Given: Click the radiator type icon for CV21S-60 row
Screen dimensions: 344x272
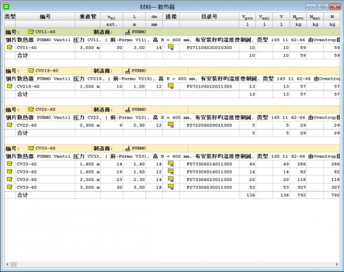Looking at the screenshot, I should 10,86.
